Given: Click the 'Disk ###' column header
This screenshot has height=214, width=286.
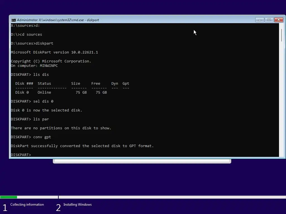Looking at the screenshot, I should pyautogui.click(x=24, y=84).
